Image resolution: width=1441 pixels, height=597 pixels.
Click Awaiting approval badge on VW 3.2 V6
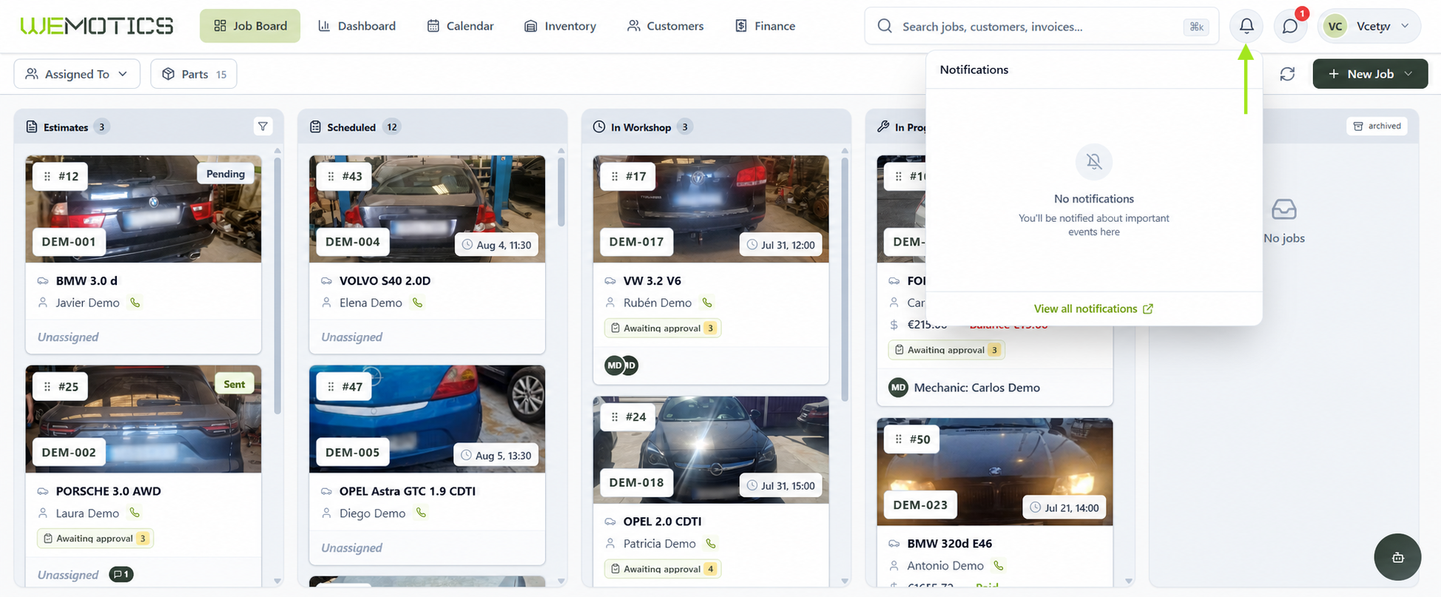(663, 328)
